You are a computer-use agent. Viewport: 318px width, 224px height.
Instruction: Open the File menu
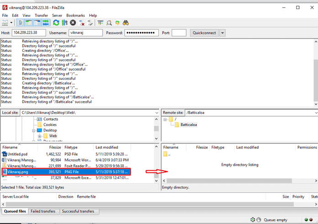coord(5,15)
